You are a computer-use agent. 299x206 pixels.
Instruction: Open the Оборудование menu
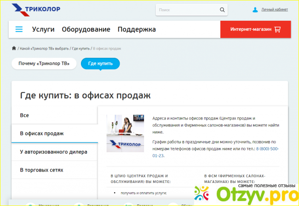86,29
